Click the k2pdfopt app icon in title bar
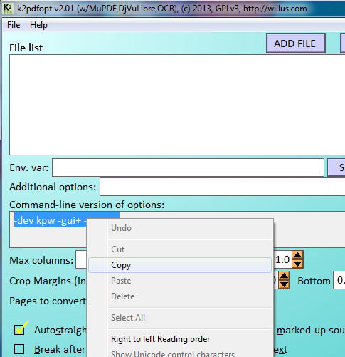Image resolution: width=345 pixels, height=357 pixels. pyautogui.click(x=8, y=8)
